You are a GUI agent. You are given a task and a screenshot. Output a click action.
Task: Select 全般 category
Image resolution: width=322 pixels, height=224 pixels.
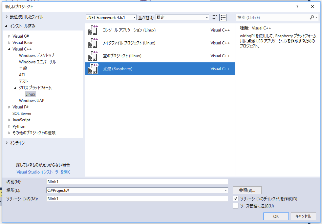point(23,68)
